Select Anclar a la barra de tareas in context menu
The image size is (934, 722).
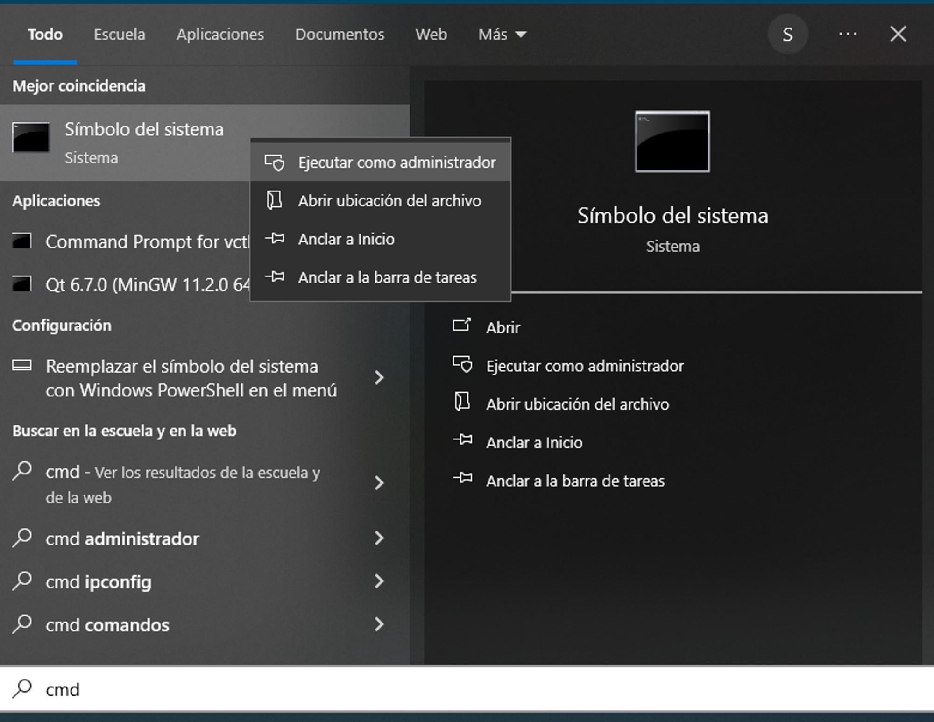(381, 277)
